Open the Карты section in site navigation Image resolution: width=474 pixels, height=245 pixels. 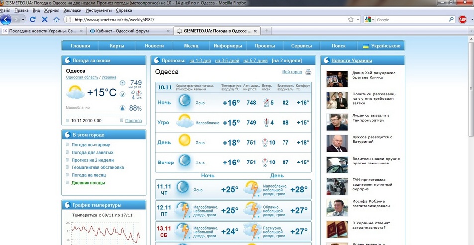tap(117, 46)
